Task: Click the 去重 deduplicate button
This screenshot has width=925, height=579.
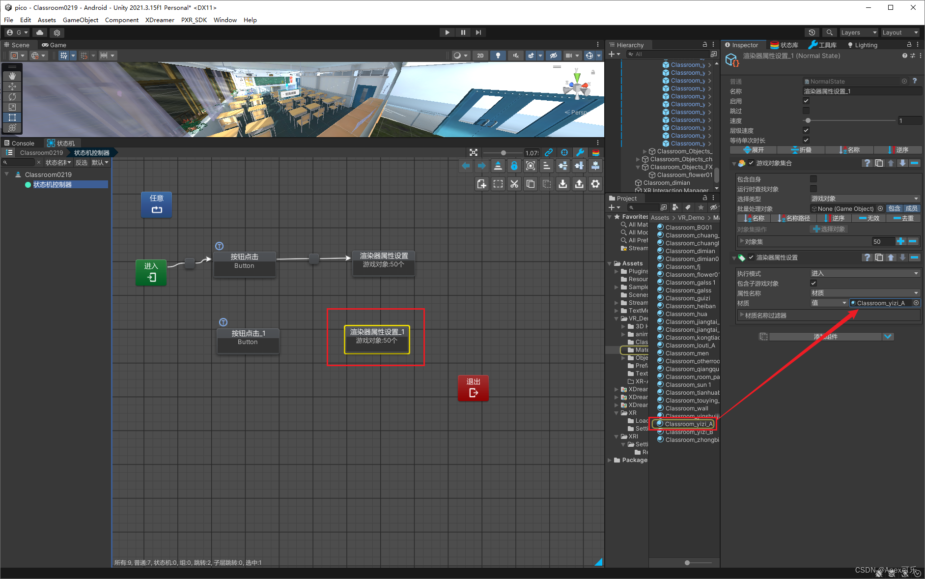Action: 903,218
